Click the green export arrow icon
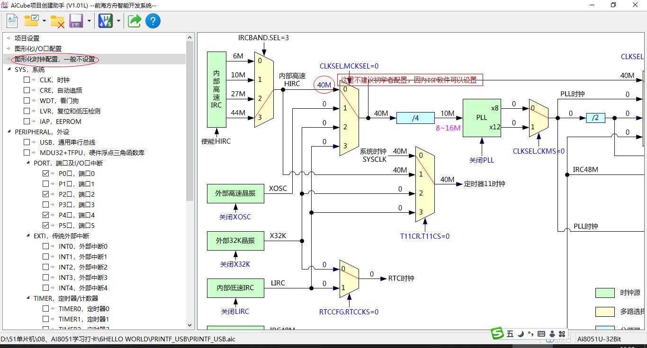The height and width of the screenshot is (348, 647). 135,21
